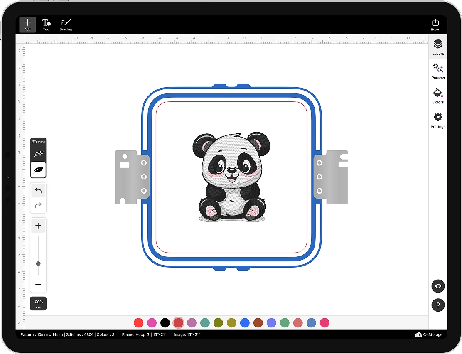Open the Params panel
Image resolution: width=462 pixels, height=354 pixels.
pos(438,71)
